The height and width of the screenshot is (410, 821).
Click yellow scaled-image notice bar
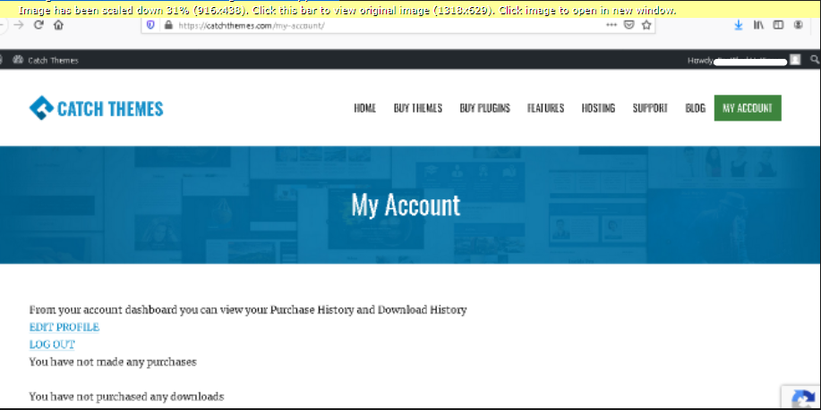pos(410,10)
